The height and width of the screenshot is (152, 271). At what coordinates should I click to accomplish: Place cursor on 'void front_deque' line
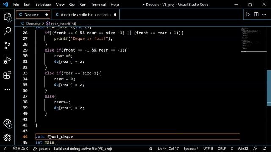pos(54,137)
